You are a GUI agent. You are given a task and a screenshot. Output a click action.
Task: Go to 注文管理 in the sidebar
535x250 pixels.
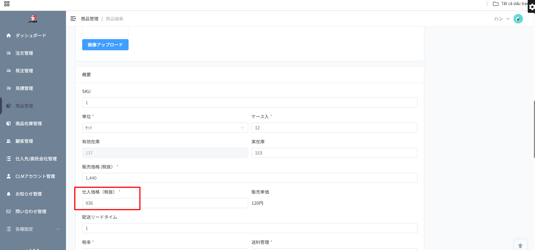tap(24, 53)
